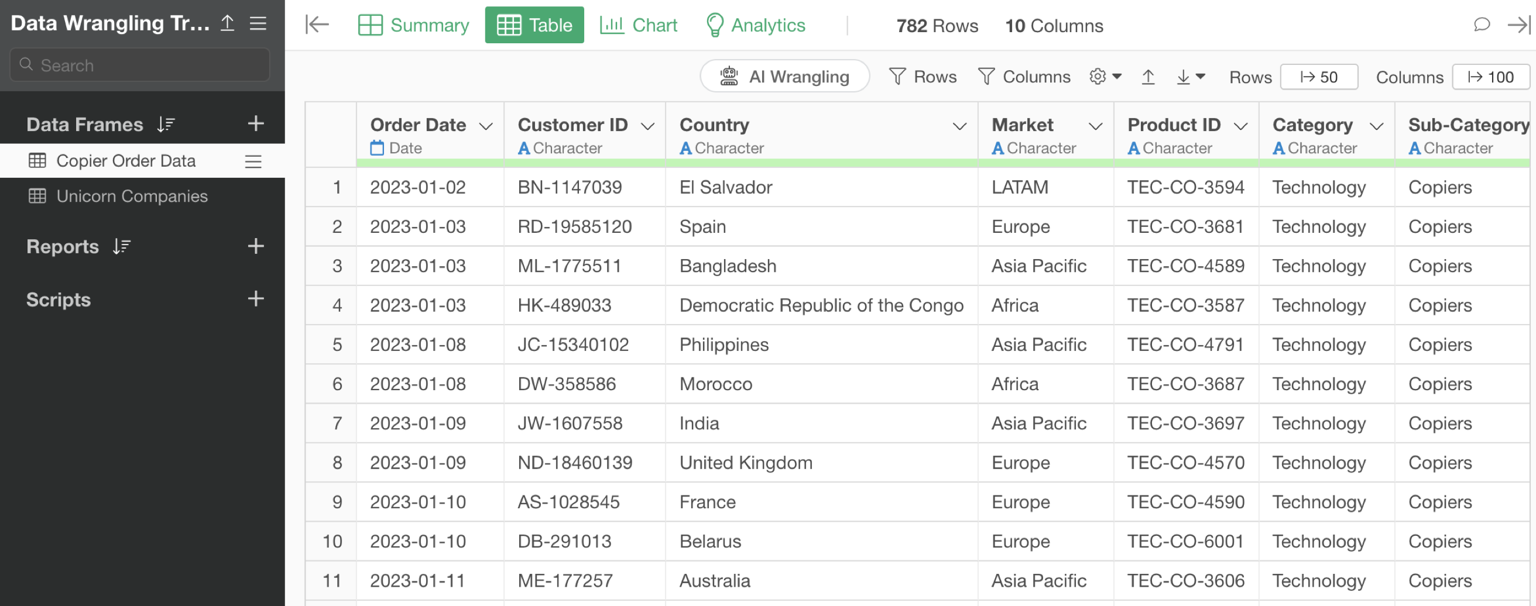1536x606 pixels.
Task: Click the 'JC-15340102' customer cell
Action: 584,345
